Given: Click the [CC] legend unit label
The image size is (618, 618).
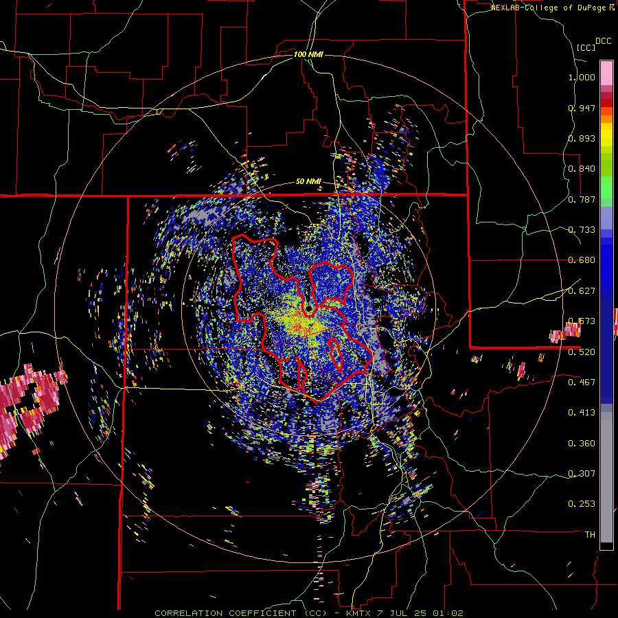Looking at the screenshot, I should [x=586, y=47].
